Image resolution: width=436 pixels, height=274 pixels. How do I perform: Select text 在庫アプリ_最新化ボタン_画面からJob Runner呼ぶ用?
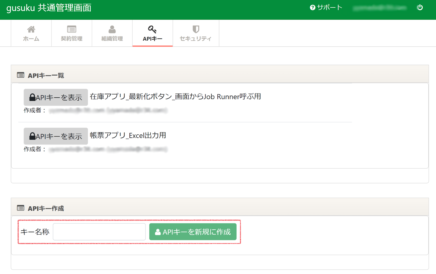click(175, 97)
